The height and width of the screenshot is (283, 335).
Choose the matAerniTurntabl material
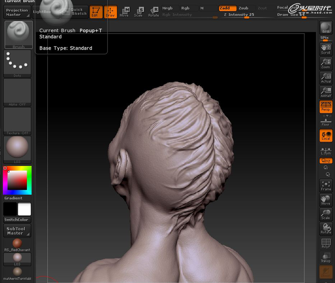tap(17, 274)
